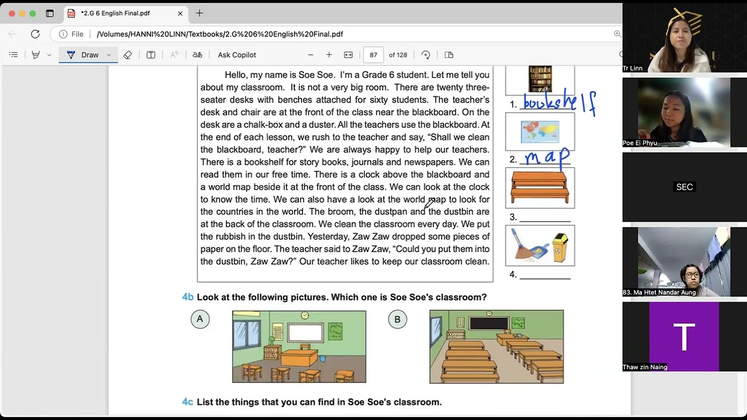Screen dimensions: 747x420
Task: Click the bookshelf picture
Action: (540, 80)
